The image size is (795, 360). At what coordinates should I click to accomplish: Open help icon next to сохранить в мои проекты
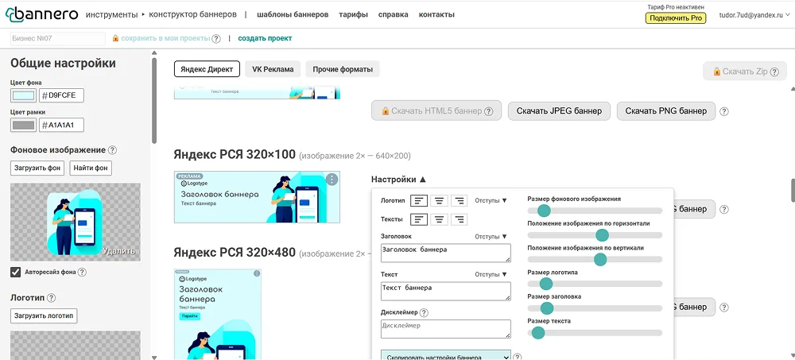216,38
